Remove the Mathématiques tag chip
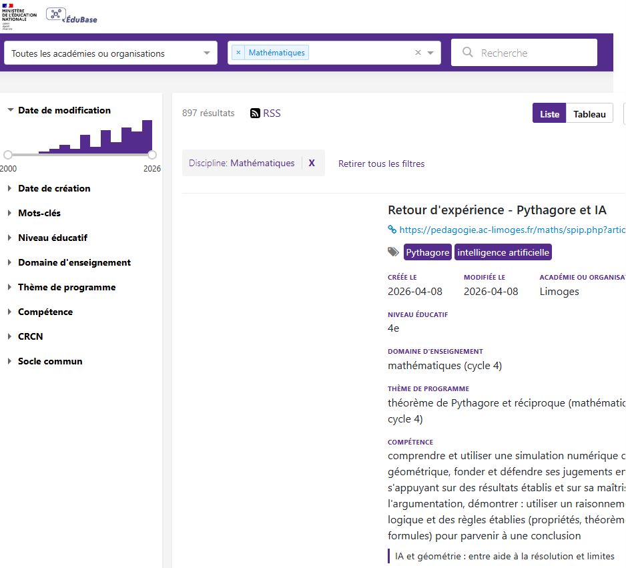Screen dimensions: 626x568 [x=238, y=53]
